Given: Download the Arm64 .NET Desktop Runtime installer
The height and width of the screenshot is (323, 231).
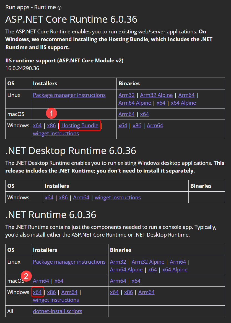Looking at the screenshot, I should pyautogui.click(x=81, y=197).
